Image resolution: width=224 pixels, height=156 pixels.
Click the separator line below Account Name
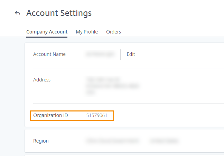[128, 68]
